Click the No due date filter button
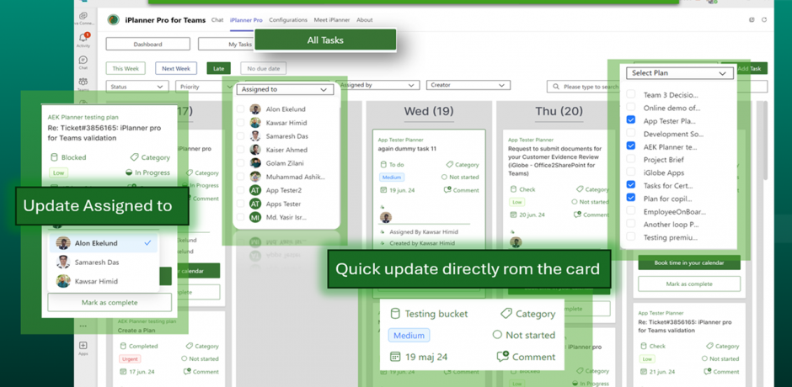792x387 pixels. pyautogui.click(x=263, y=68)
